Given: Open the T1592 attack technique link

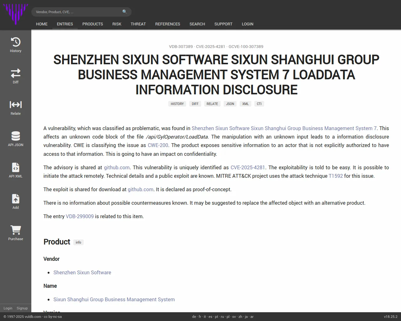Looking at the screenshot, I should (336, 176).
